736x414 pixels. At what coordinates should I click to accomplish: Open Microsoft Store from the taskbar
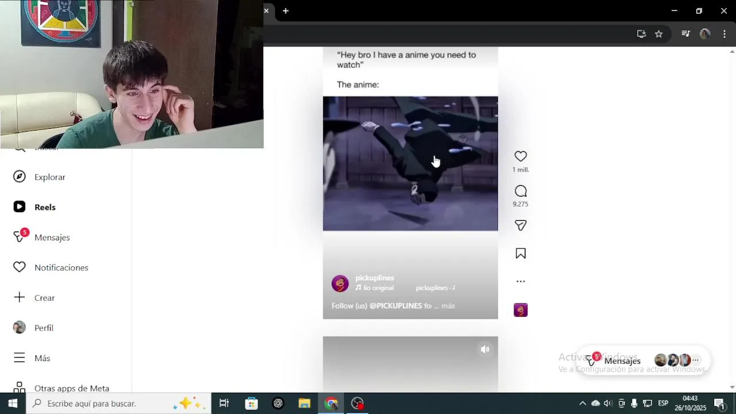(x=251, y=403)
